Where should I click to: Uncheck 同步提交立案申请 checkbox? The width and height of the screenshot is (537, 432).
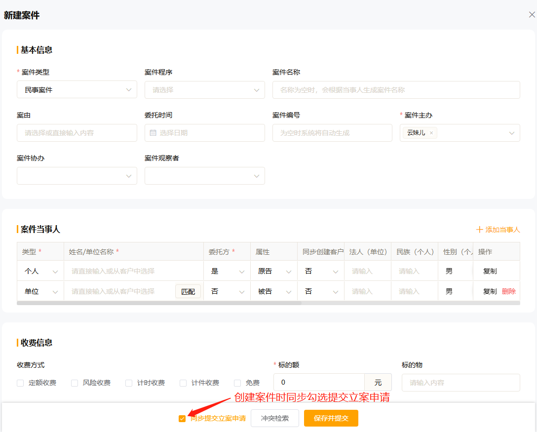[182, 419]
